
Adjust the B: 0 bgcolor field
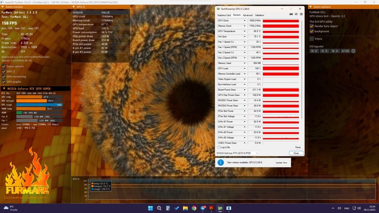[x=335, y=51]
